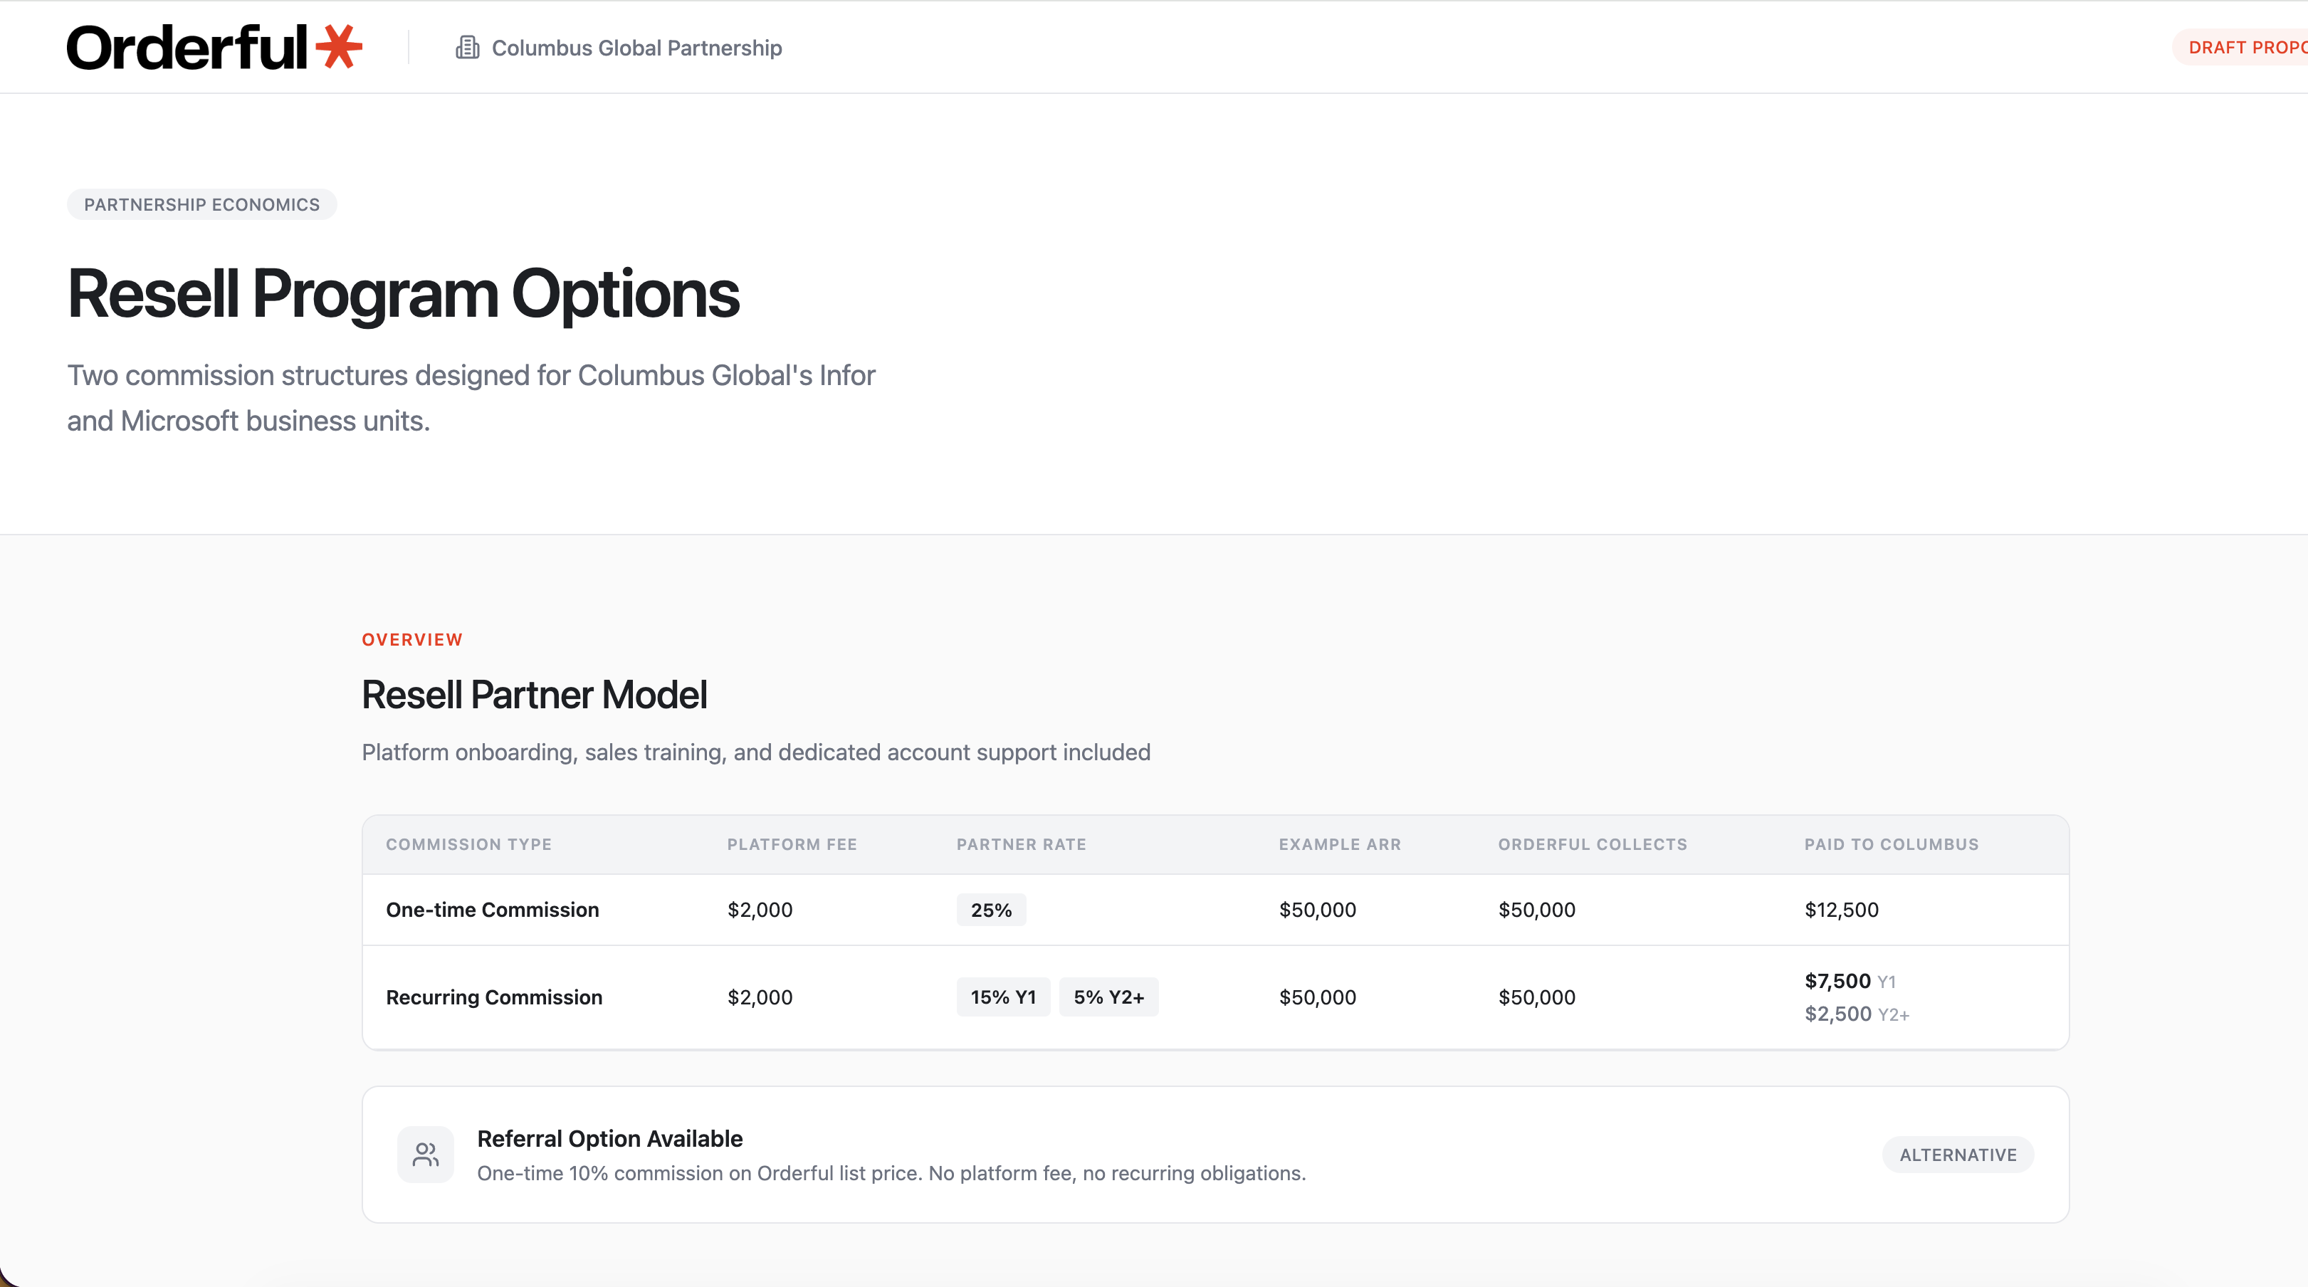Click the EXAMPLE ARR column header

(x=1340, y=844)
